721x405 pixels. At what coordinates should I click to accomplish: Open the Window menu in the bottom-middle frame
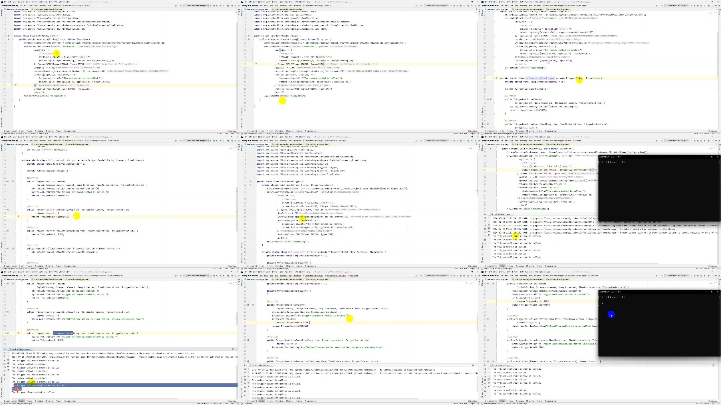pos(302,272)
